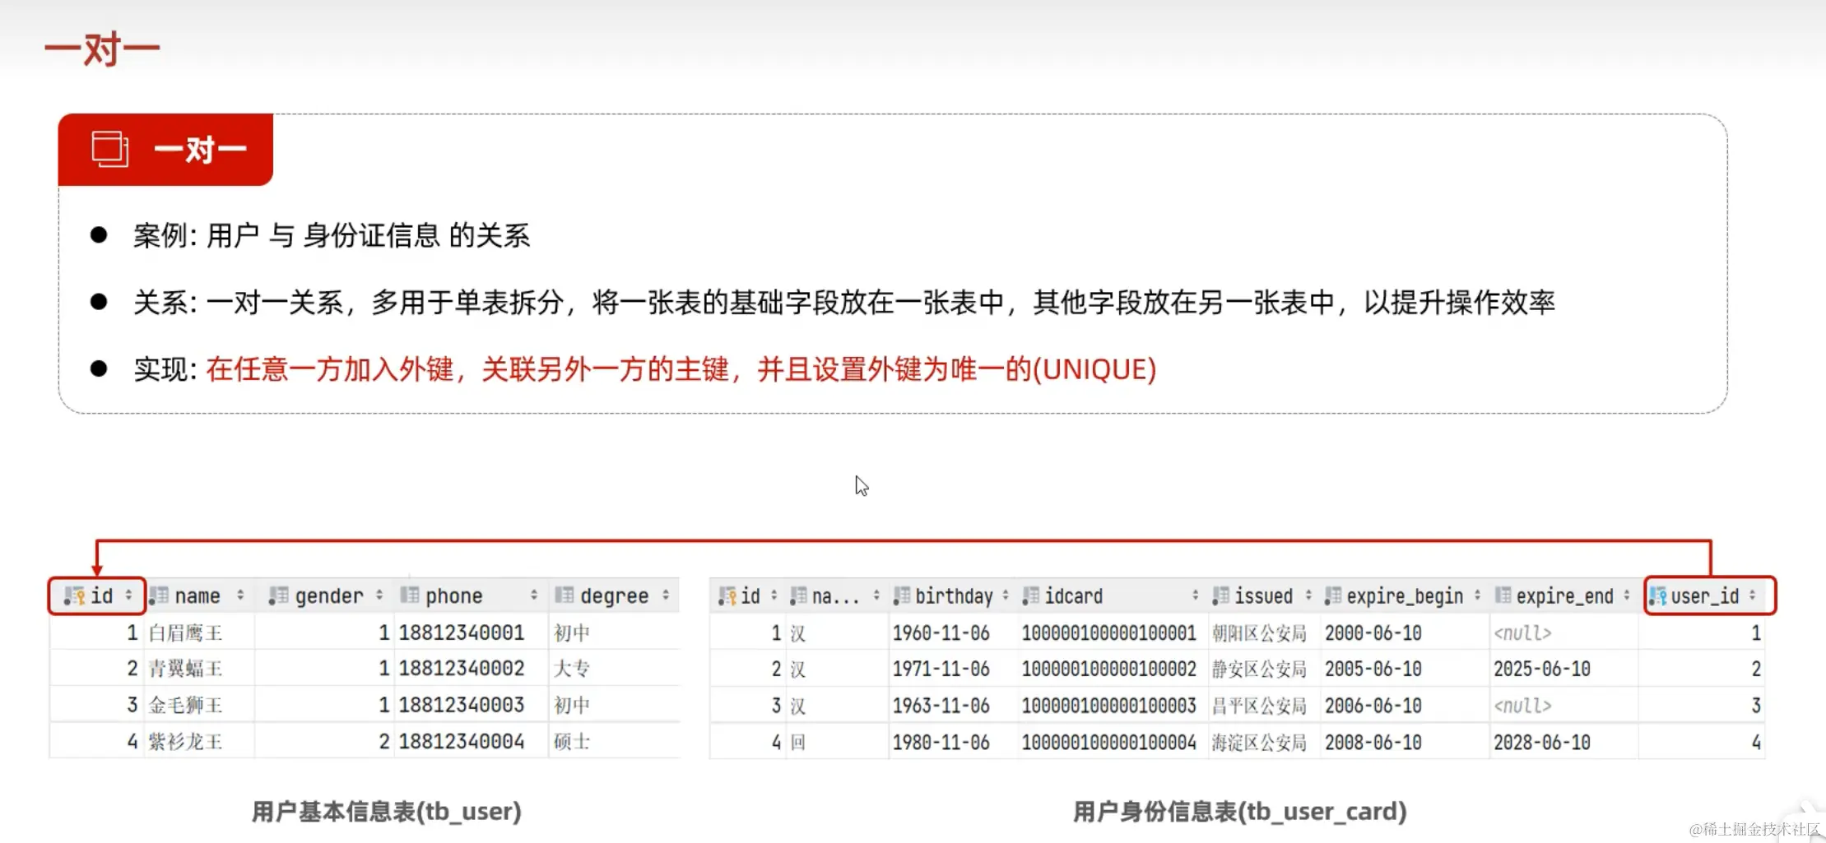Viewport: 1826px width, 843px height.
Task: Select birthday cell 1980-11-06
Action: point(941,742)
